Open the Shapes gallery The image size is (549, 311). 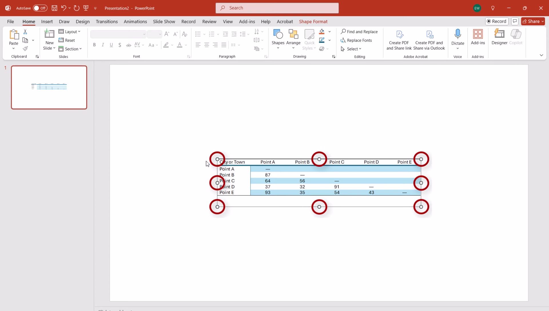(278, 39)
